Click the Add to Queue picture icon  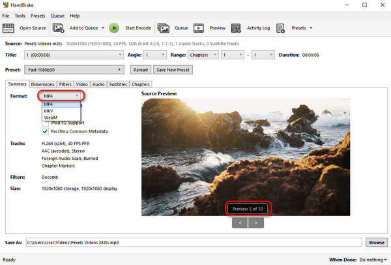(59, 28)
